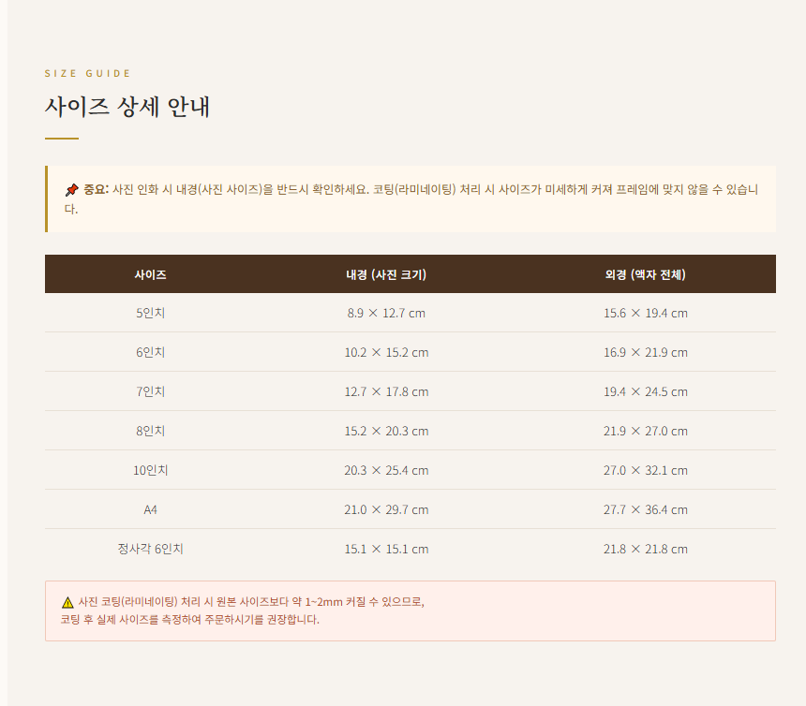This screenshot has width=806, height=706.
Task: Select the '정사각 6인치' row label
Action: (150, 549)
